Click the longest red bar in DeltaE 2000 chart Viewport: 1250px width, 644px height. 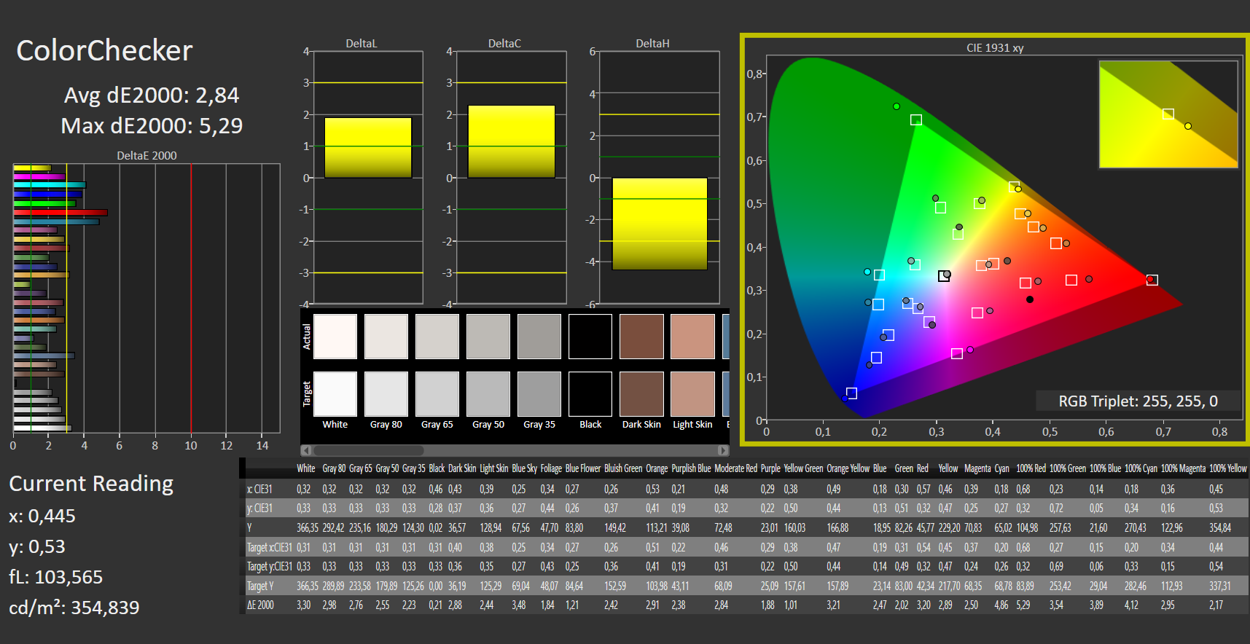click(60, 213)
